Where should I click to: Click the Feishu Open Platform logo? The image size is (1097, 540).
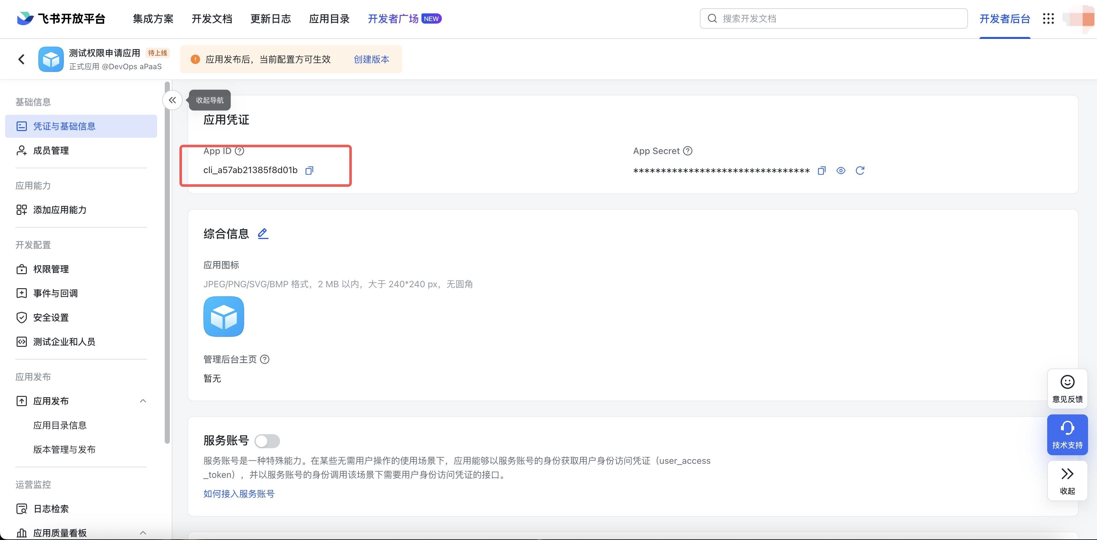click(x=61, y=19)
